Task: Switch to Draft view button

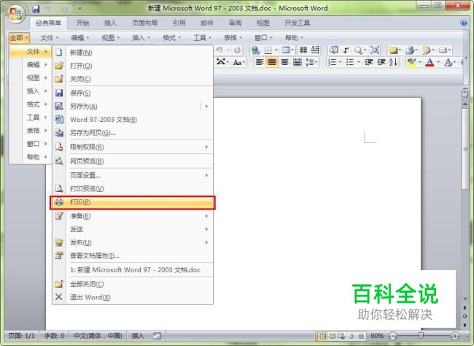Action: [361, 336]
